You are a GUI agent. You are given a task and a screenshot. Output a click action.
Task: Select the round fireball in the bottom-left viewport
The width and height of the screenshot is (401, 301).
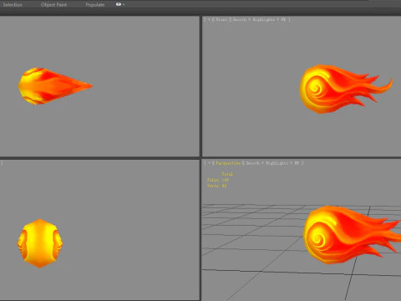40,243
